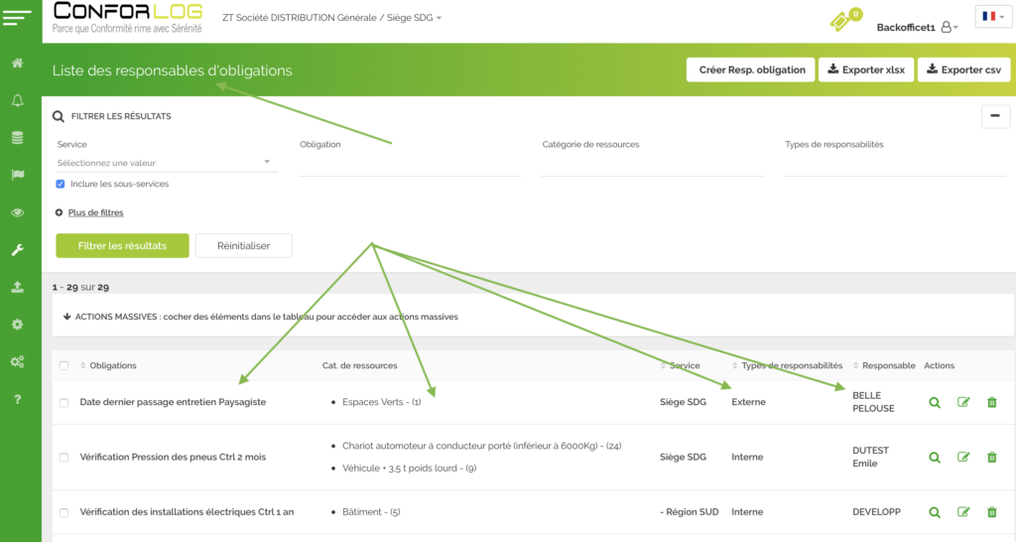Click Filtrer les résultats button
The width and height of the screenshot is (1016, 542).
[x=122, y=246]
